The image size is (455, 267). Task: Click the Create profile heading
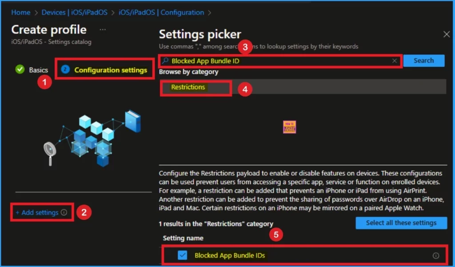click(x=49, y=30)
